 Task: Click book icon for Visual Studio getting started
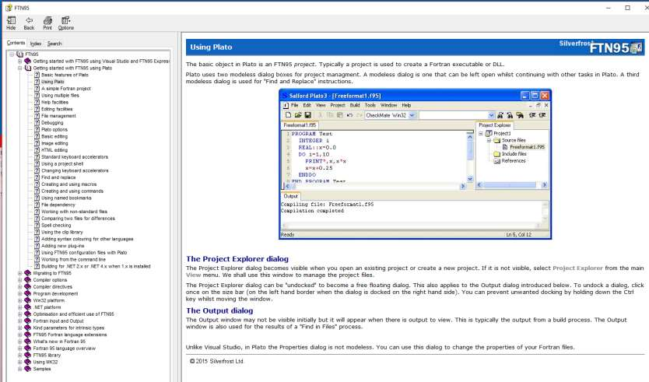pos(28,61)
